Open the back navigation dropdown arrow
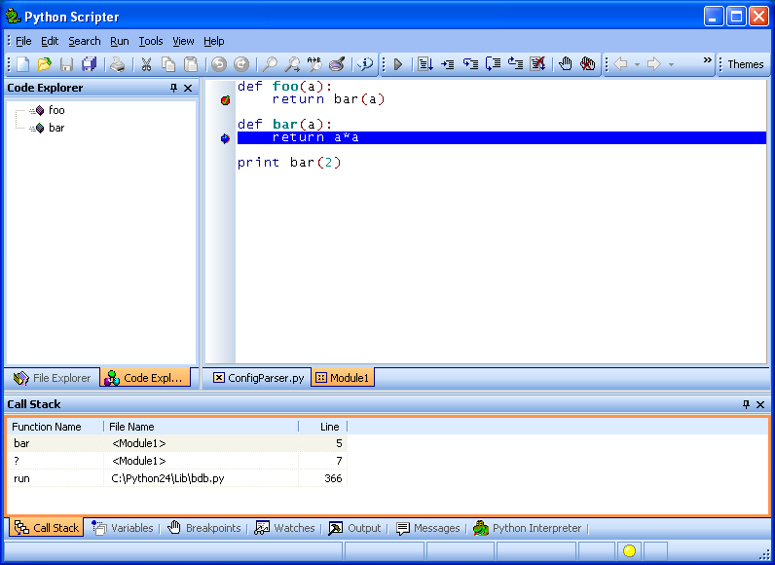The height and width of the screenshot is (565, 775). pos(637,64)
